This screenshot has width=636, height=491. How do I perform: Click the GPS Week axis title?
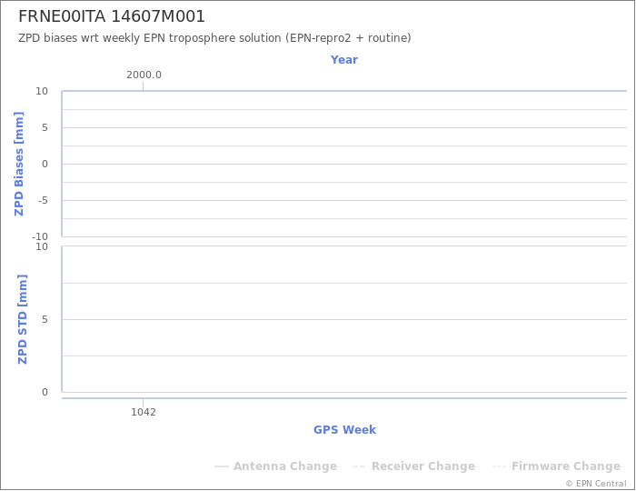point(344,430)
